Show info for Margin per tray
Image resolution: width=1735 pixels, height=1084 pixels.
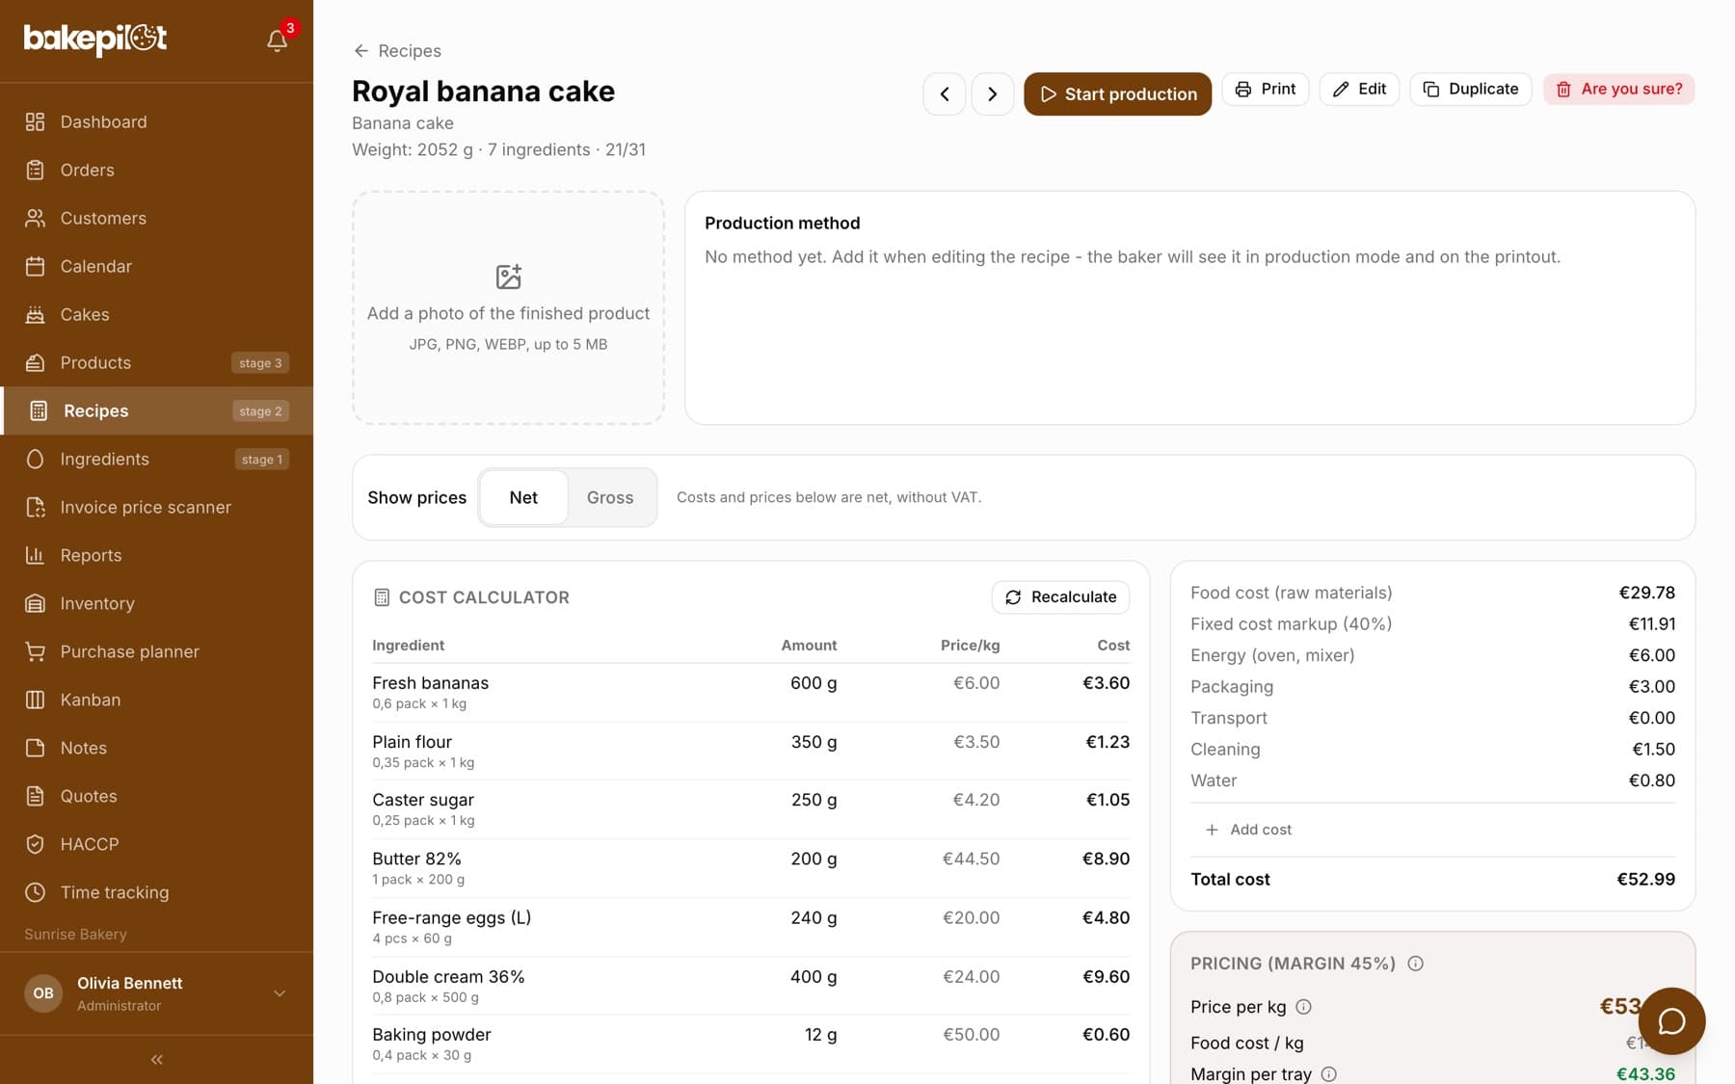pos(1328,1074)
